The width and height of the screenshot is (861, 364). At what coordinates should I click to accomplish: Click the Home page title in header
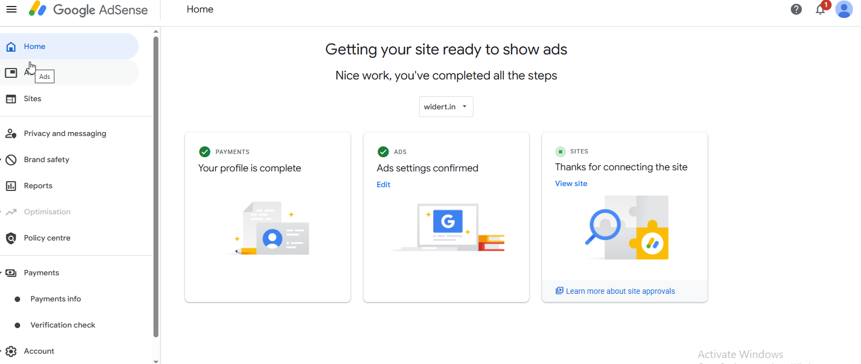(x=200, y=9)
